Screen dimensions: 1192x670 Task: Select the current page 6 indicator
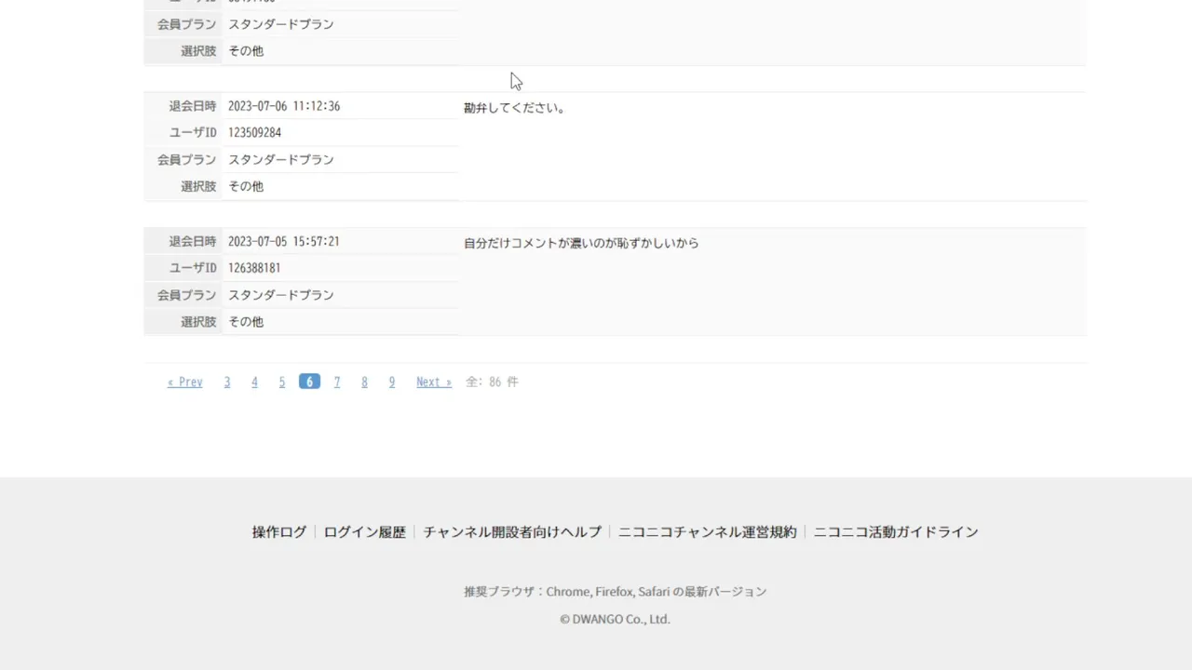pyautogui.click(x=309, y=382)
